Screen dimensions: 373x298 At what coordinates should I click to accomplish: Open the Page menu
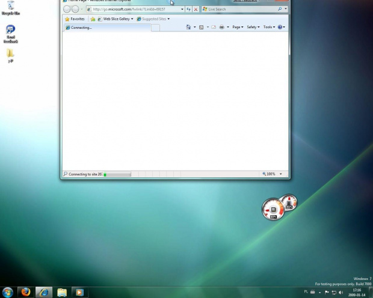coord(238,27)
